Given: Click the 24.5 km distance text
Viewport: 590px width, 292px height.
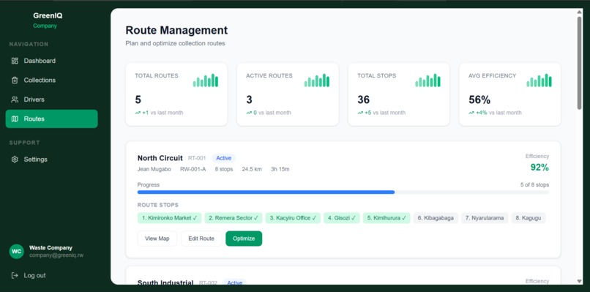Looking at the screenshot, I should pos(252,169).
